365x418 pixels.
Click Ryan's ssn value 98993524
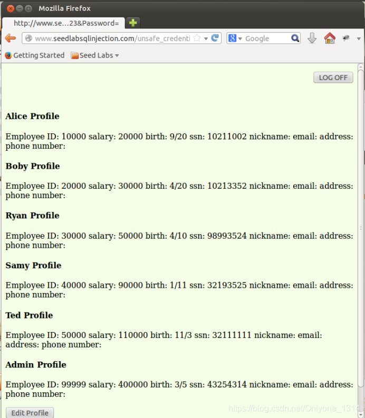coord(227,236)
